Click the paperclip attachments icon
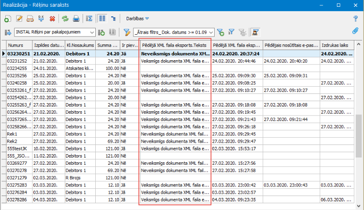This screenshot has width=364, height=210. [355, 31]
